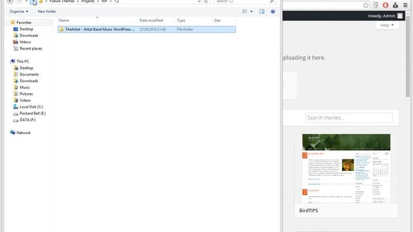Toggle the preview pane
Screen dimensions: 413x232
coord(261,12)
